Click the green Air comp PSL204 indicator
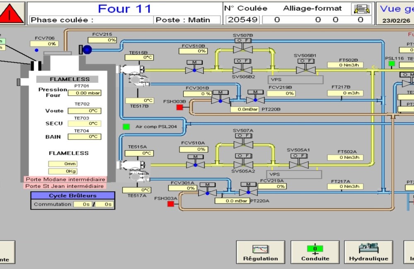Image resolution: width=414 pixels, height=269 pixels. (x=126, y=127)
